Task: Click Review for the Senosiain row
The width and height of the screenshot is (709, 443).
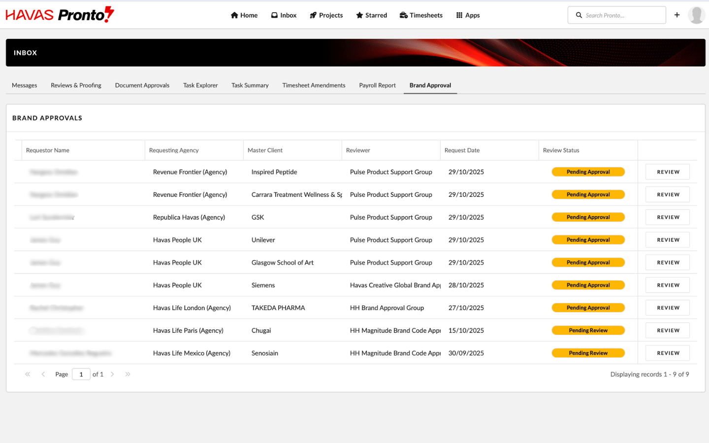Action: [668, 353]
